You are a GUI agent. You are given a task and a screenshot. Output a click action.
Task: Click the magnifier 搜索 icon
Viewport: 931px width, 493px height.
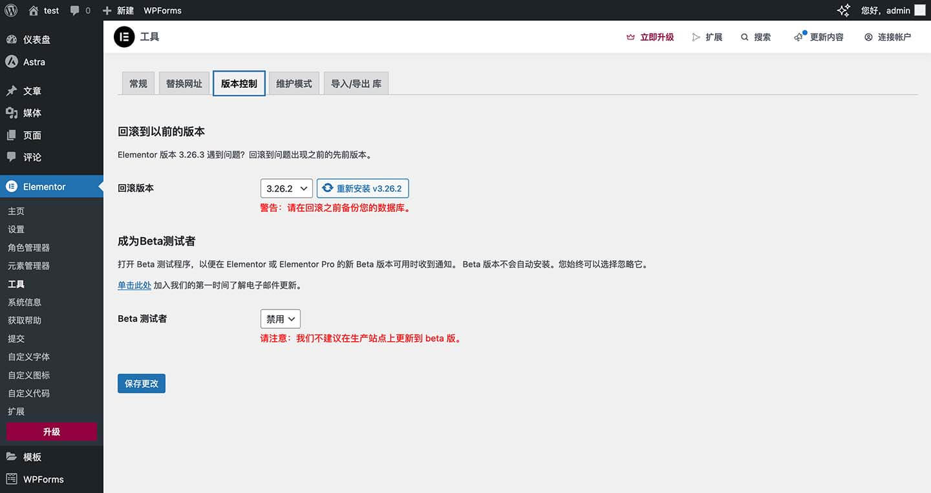[x=745, y=37]
